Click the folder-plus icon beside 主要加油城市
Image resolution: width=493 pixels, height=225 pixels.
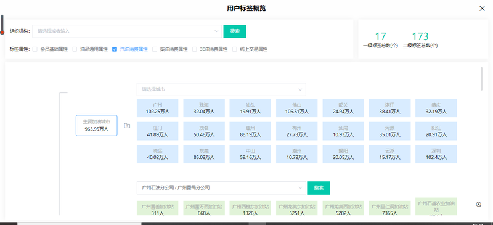[127, 126]
